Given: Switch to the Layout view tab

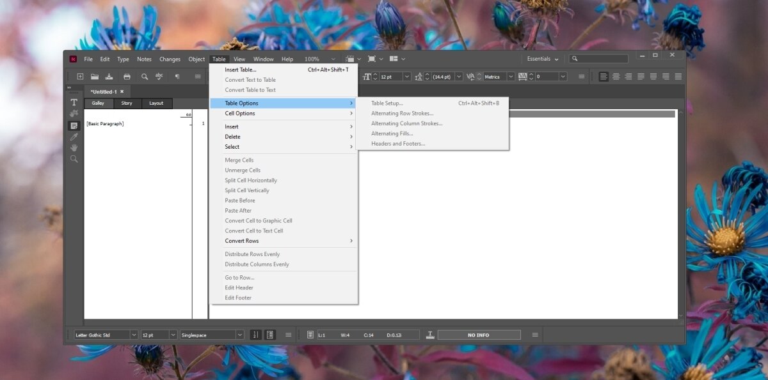Looking at the screenshot, I should point(156,103).
